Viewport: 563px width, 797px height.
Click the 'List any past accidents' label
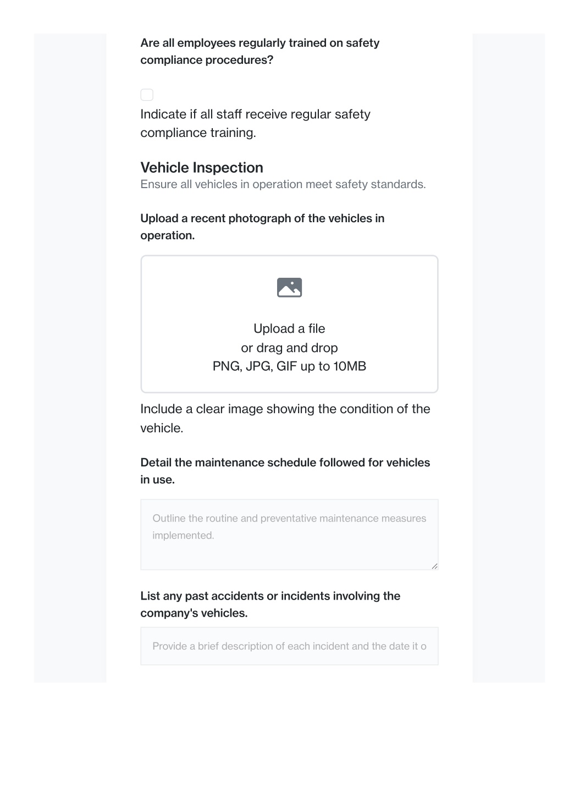pos(271,604)
